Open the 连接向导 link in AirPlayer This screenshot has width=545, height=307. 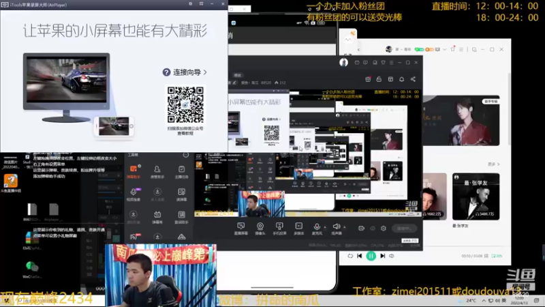pyautogui.click(x=185, y=72)
